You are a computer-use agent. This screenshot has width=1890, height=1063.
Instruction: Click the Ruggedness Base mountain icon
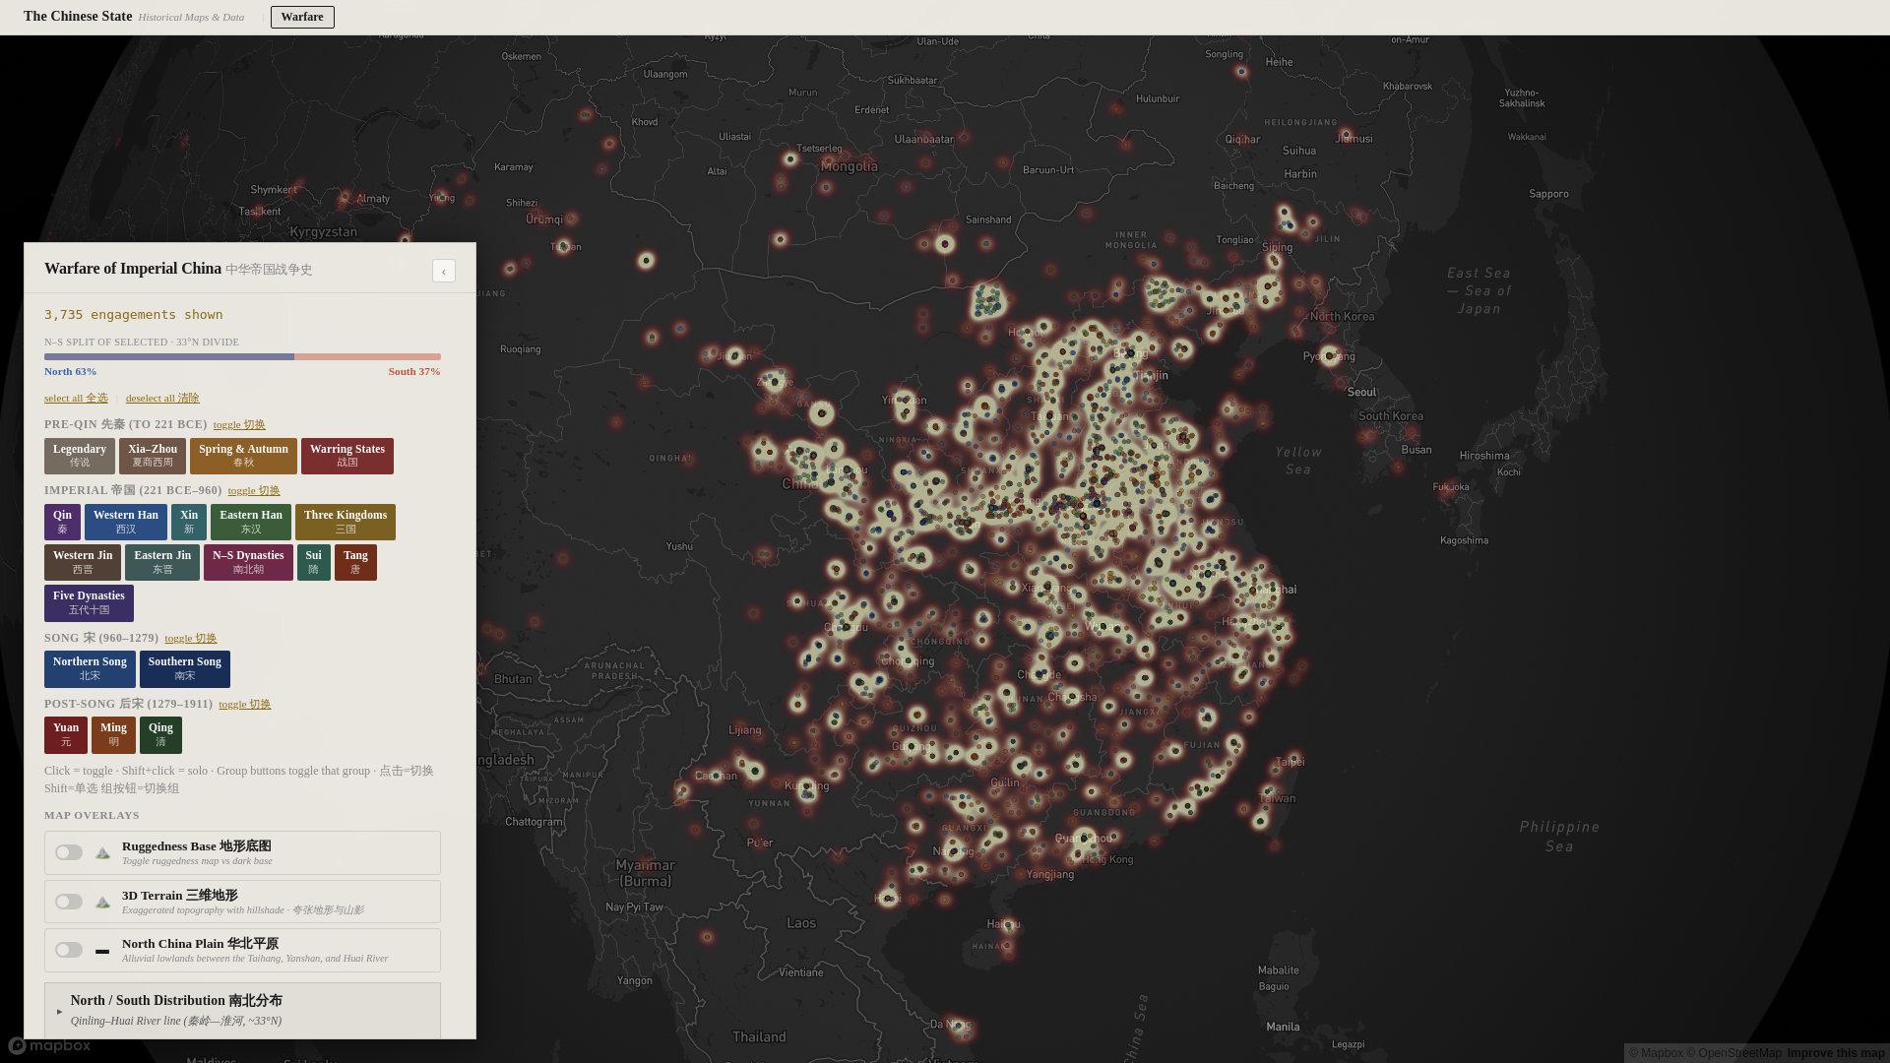click(x=102, y=853)
